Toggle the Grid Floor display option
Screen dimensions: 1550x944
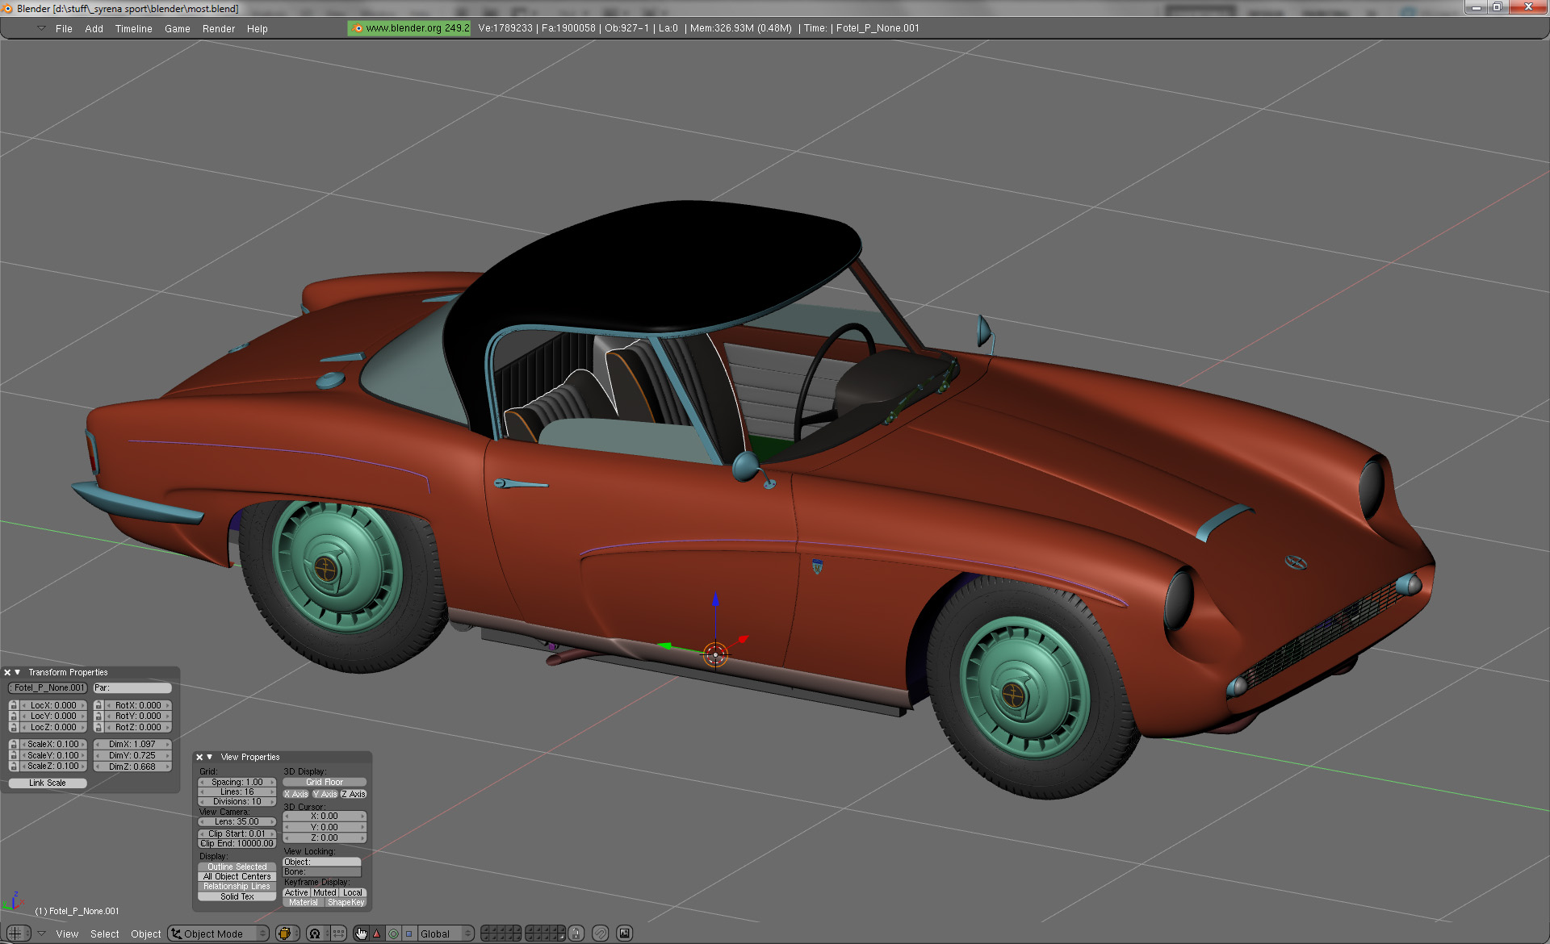pos(325,782)
